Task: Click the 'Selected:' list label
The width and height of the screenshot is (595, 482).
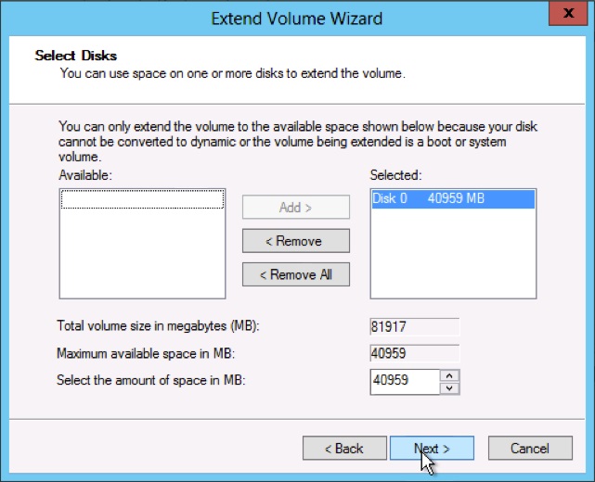Action: 396,175
